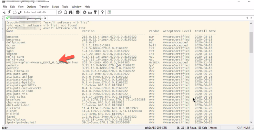Viewport: 255px width, 130px height.
Task: Click the qedentv row name
Action: 12,65
